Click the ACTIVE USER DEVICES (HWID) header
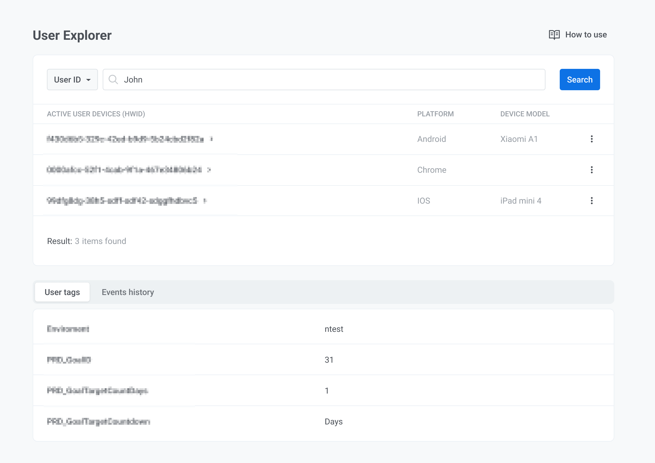Viewport: 655px width, 463px height. 96,114
